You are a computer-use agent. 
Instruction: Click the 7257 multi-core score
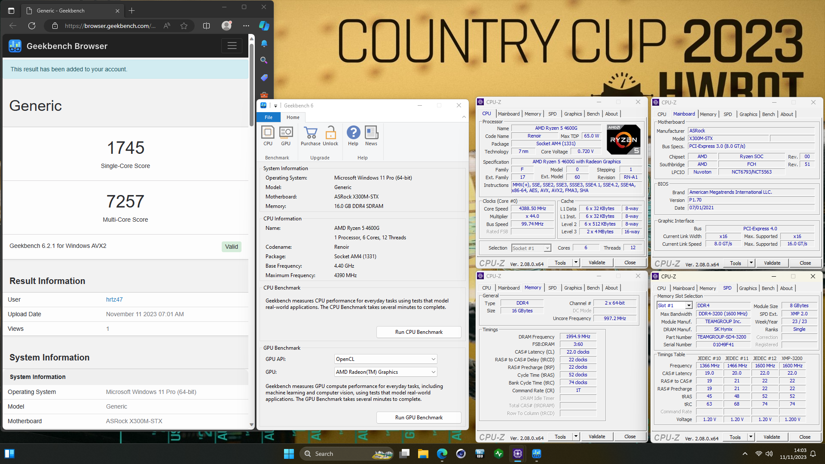point(125,201)
